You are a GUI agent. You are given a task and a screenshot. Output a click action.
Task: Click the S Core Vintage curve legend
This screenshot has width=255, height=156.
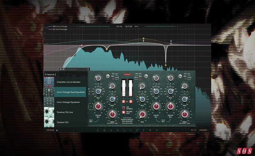point(58,29)
